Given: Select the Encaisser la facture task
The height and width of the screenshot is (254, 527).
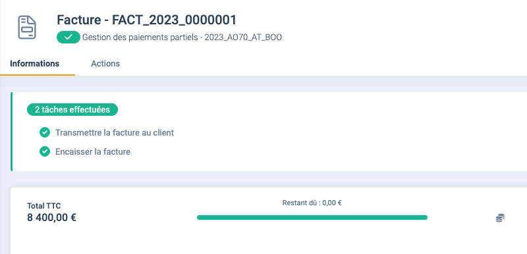Looking at the screenshot, I should pos(93,151).
